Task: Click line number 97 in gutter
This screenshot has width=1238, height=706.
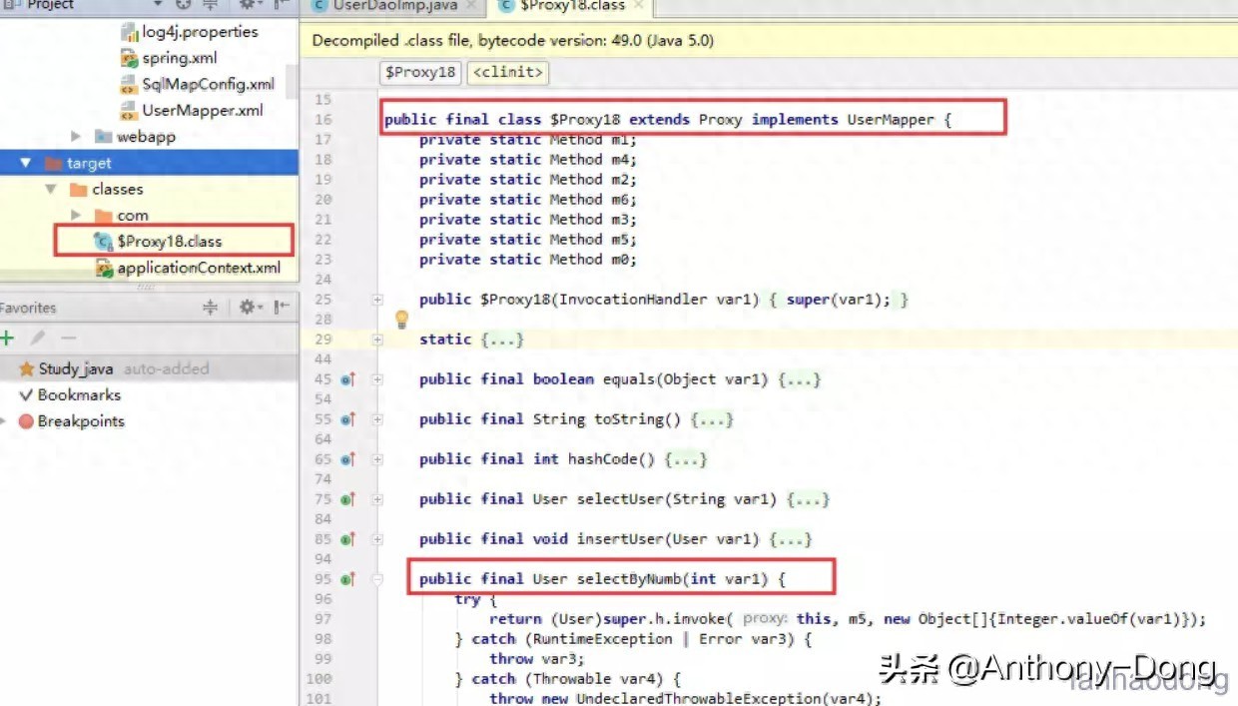Action: tap(321, 619)
